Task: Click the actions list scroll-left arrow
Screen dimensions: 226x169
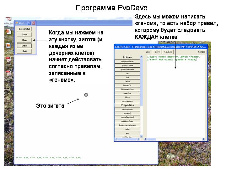Action: (116, 139)
